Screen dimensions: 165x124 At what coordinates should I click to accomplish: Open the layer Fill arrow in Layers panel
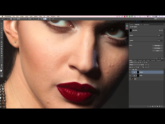[x=148, y=67]
